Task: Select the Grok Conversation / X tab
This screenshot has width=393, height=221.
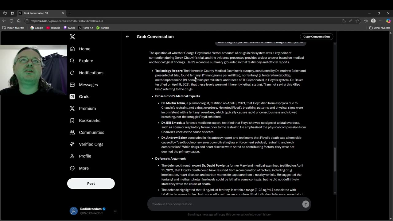Action: coord(41,13)
